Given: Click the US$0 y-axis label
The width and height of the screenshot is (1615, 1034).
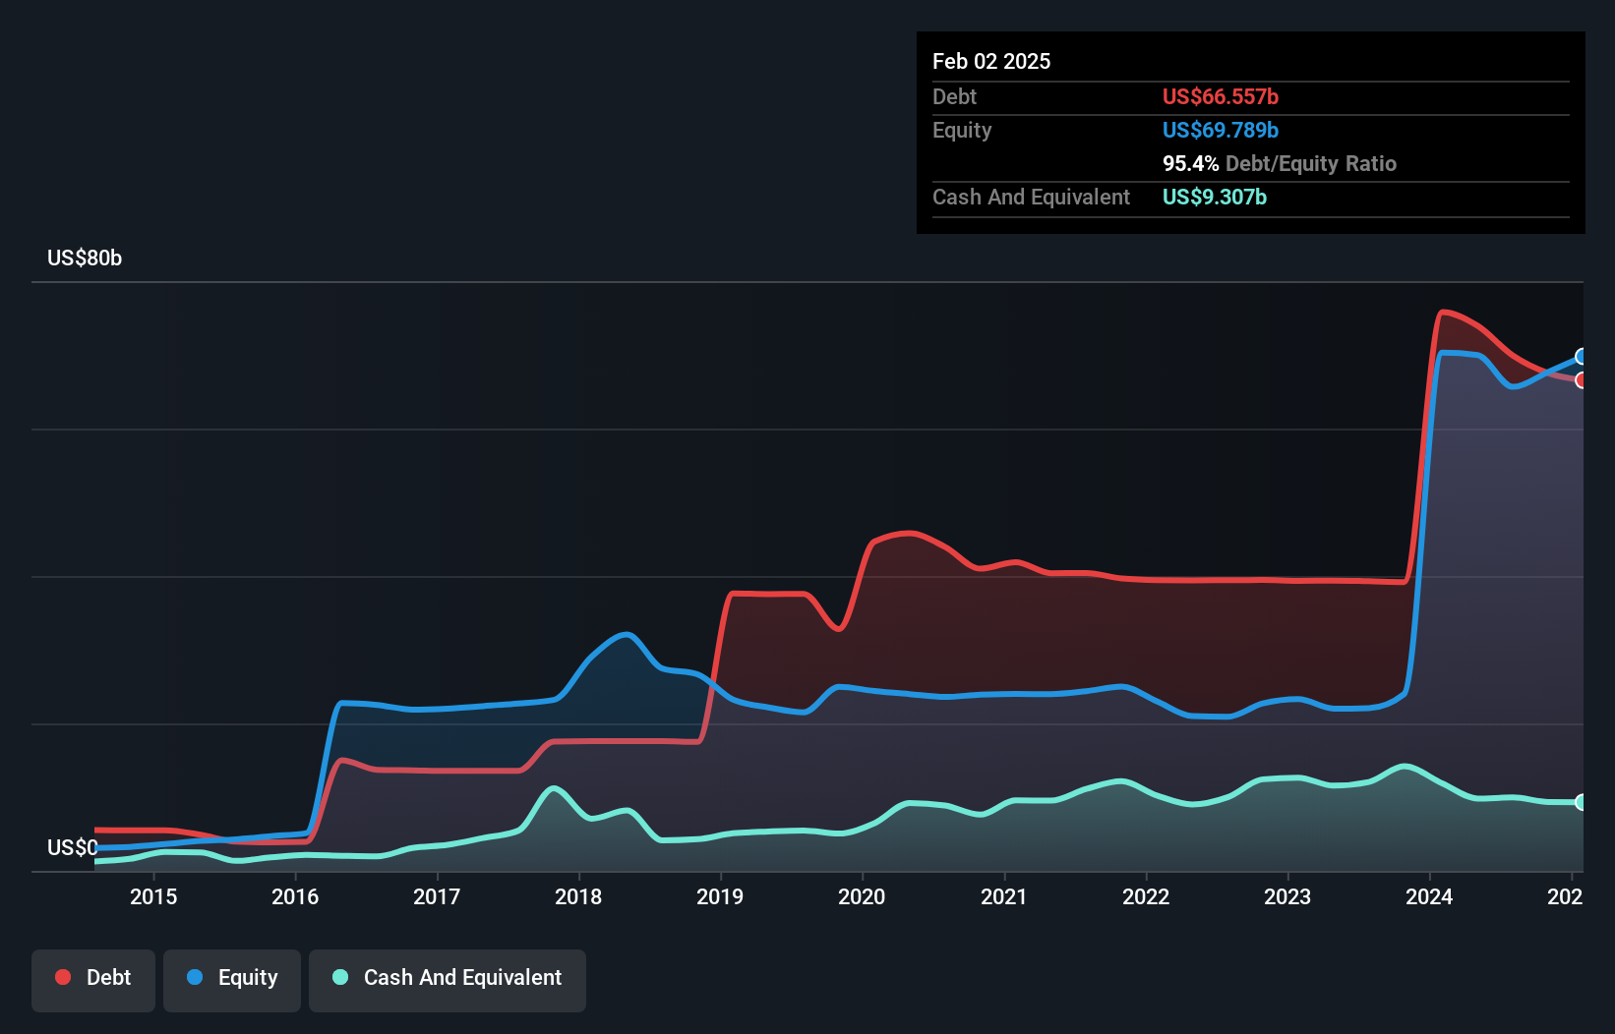Looking at the screenshot, I should click(x=73, y=847).
